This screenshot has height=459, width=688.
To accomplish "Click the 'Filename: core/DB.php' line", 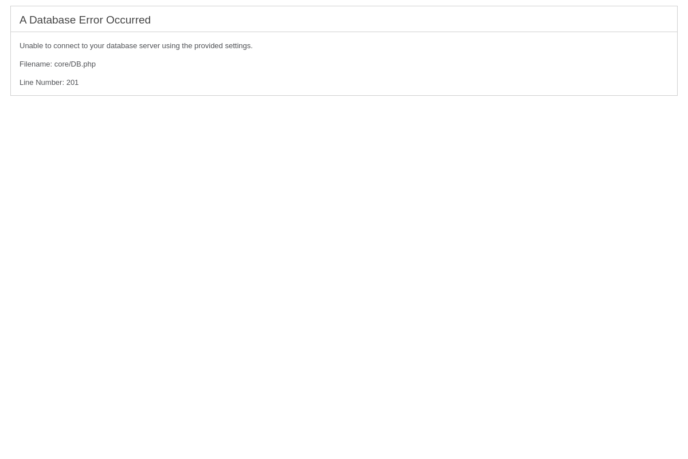I will [57, 64].
